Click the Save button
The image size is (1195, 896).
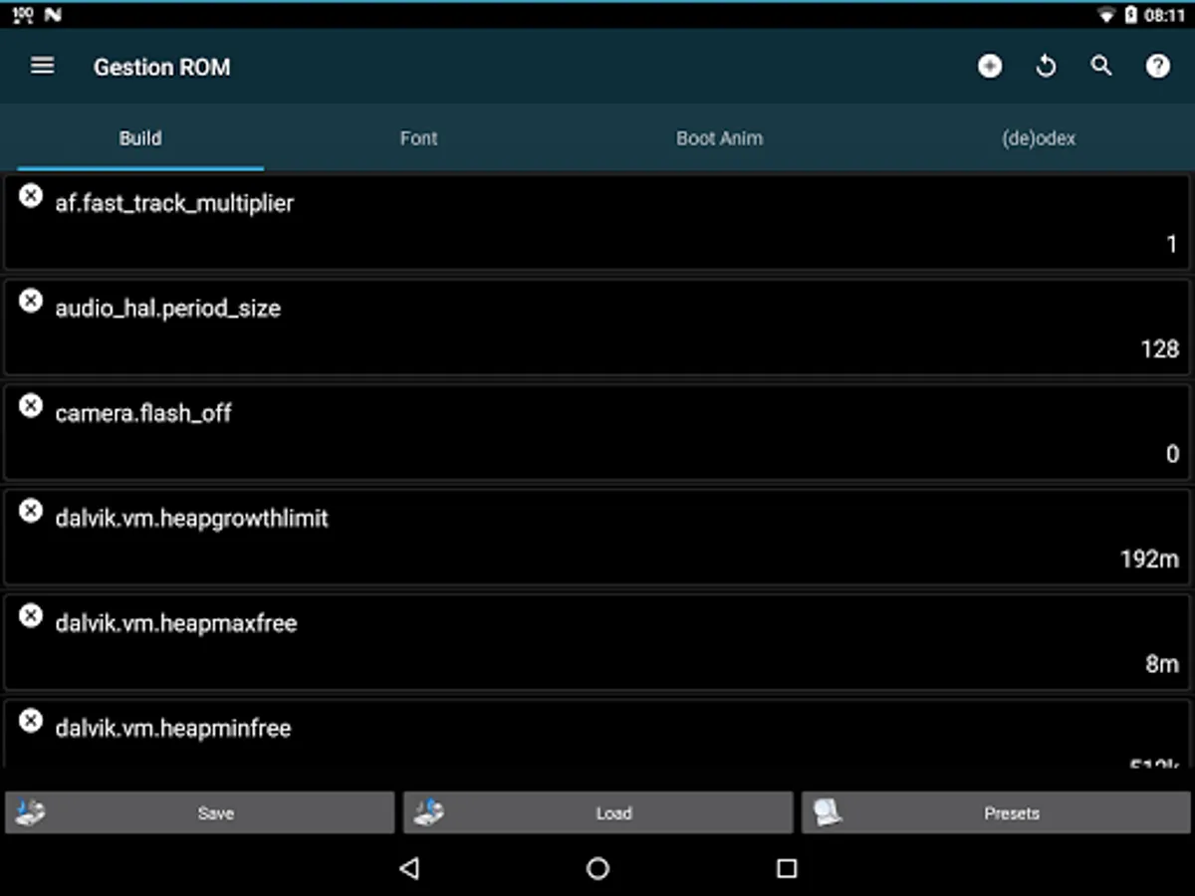[200, 812]
